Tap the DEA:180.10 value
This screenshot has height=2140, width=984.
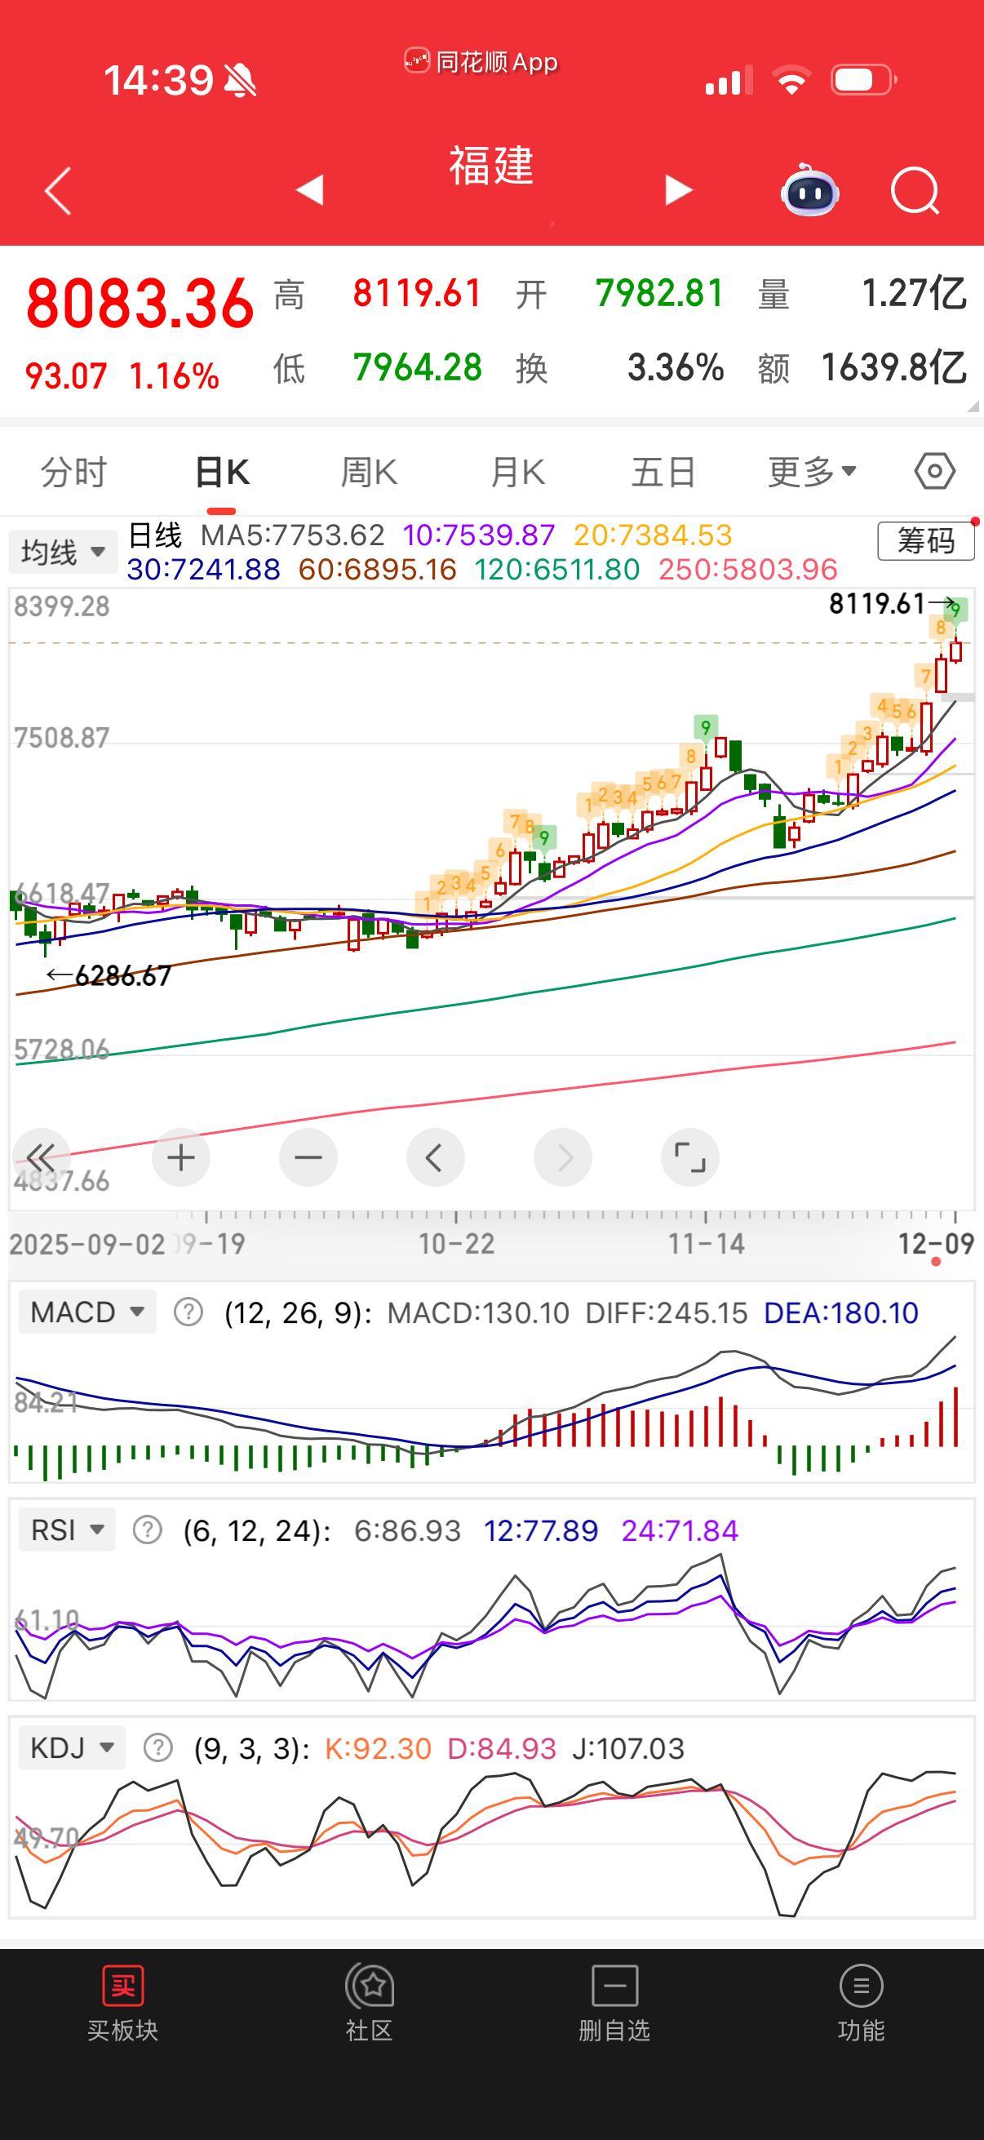[x=841, y=1312]
